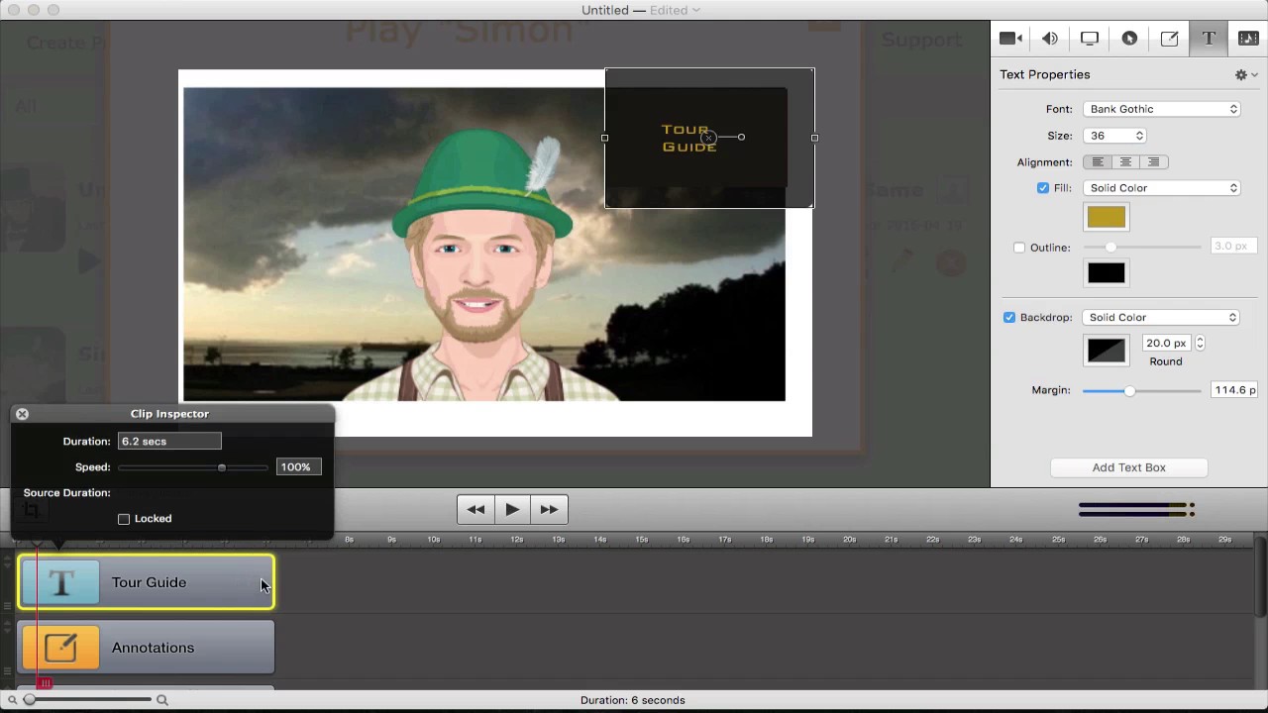Uncheck the Backdrop checkbox
The height and width of the screenshot is (713, 1268).
click(x=1009, y=318)
